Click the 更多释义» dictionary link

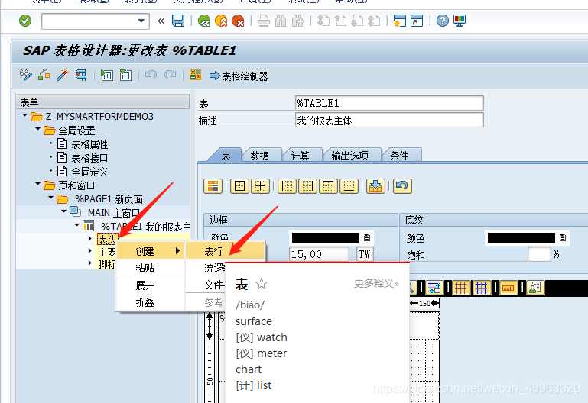[376, 283]
